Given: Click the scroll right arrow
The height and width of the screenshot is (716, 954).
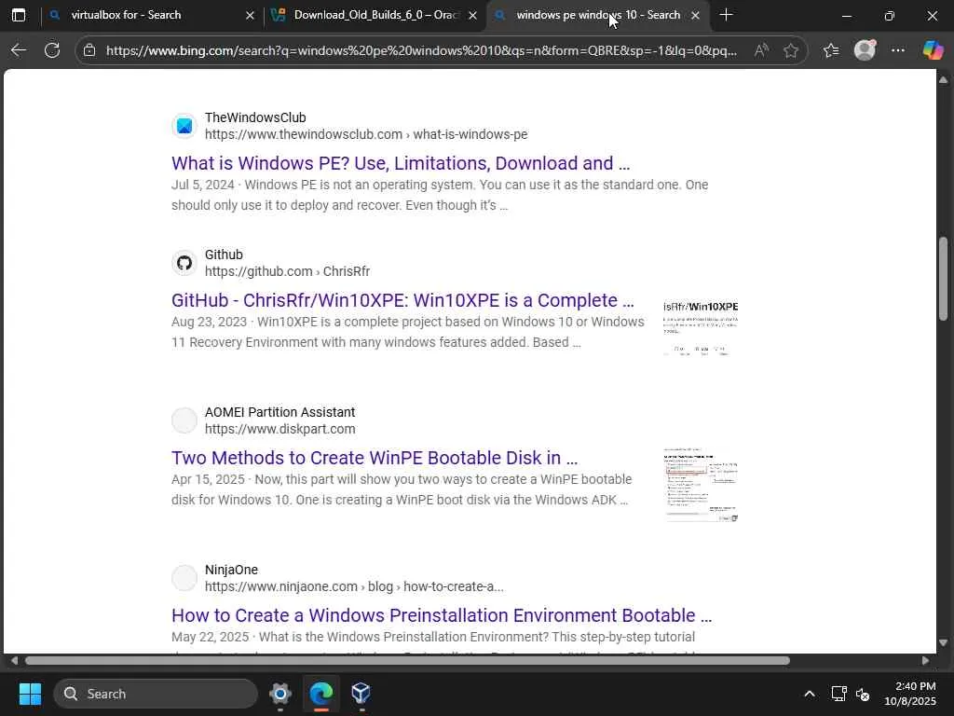Looking at the screenshot, I should (x=925, y=661).
